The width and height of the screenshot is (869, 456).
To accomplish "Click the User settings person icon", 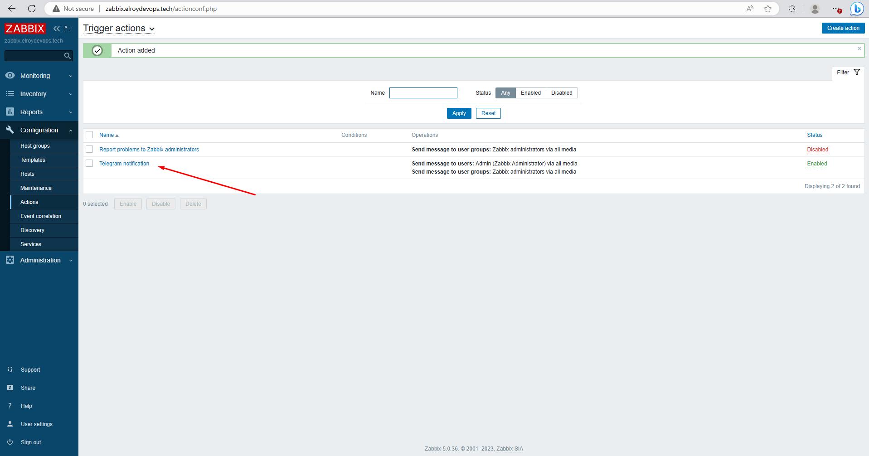I will point(10,424).
